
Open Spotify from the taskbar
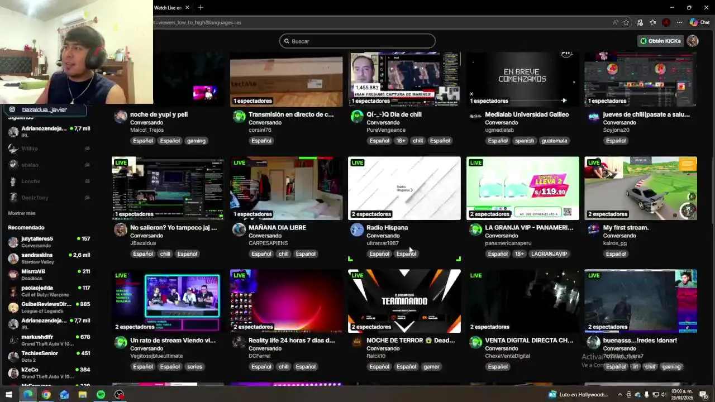tap(101, 395)
